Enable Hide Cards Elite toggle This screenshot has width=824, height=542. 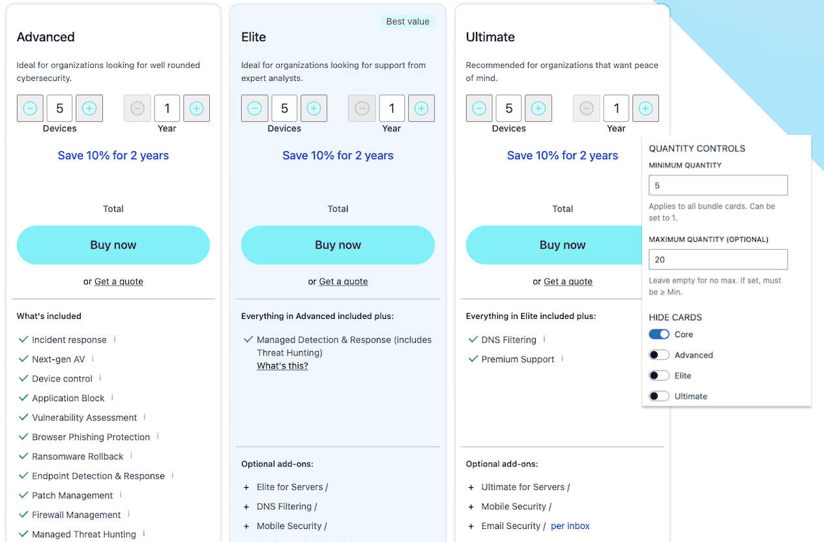[659, 376]
